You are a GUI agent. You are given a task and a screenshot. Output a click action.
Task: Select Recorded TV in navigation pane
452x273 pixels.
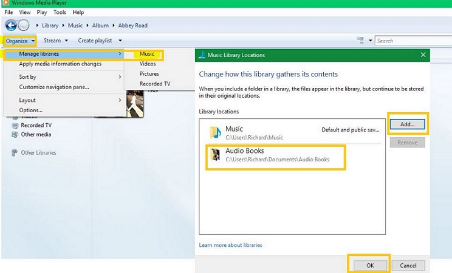(36, 125)
